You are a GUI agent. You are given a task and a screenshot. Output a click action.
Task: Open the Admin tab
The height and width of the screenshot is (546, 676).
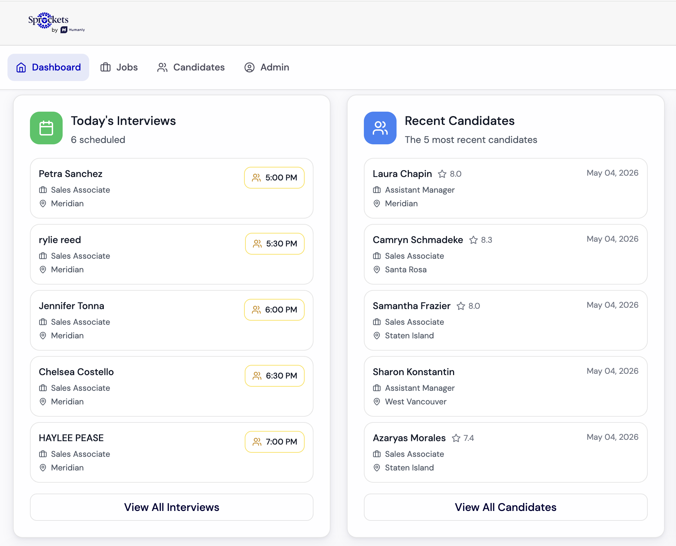tap(267, 67)
